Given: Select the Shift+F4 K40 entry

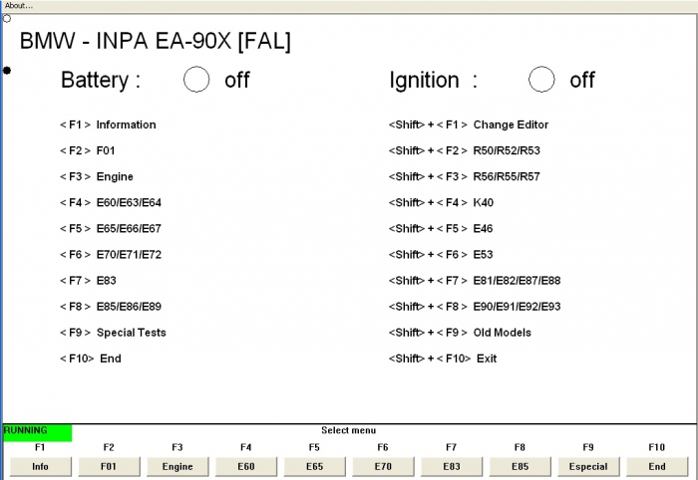Looking at the screenshot, I should coord(441,203).
